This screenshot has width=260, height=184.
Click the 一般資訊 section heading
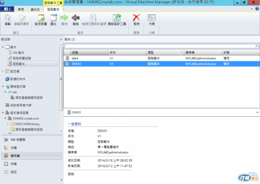[x=75, y=124]
